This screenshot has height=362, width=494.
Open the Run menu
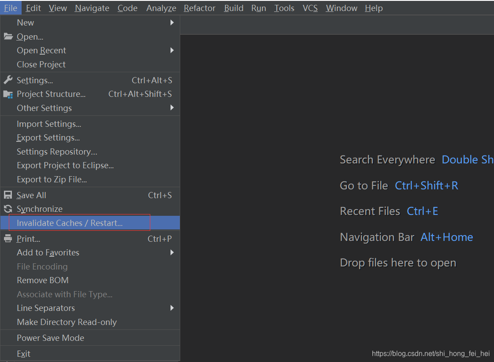click(x=259, y=8)
